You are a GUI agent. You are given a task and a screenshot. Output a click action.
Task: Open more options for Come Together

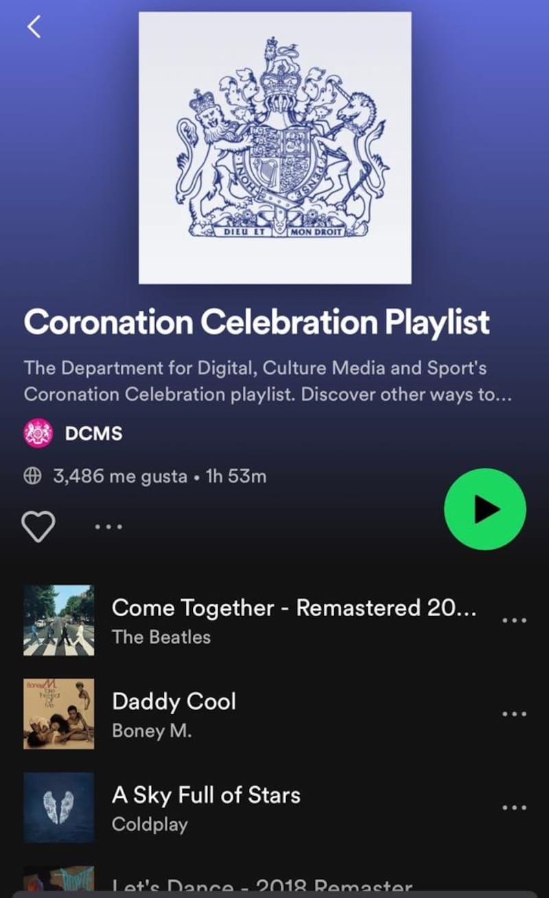514,620
